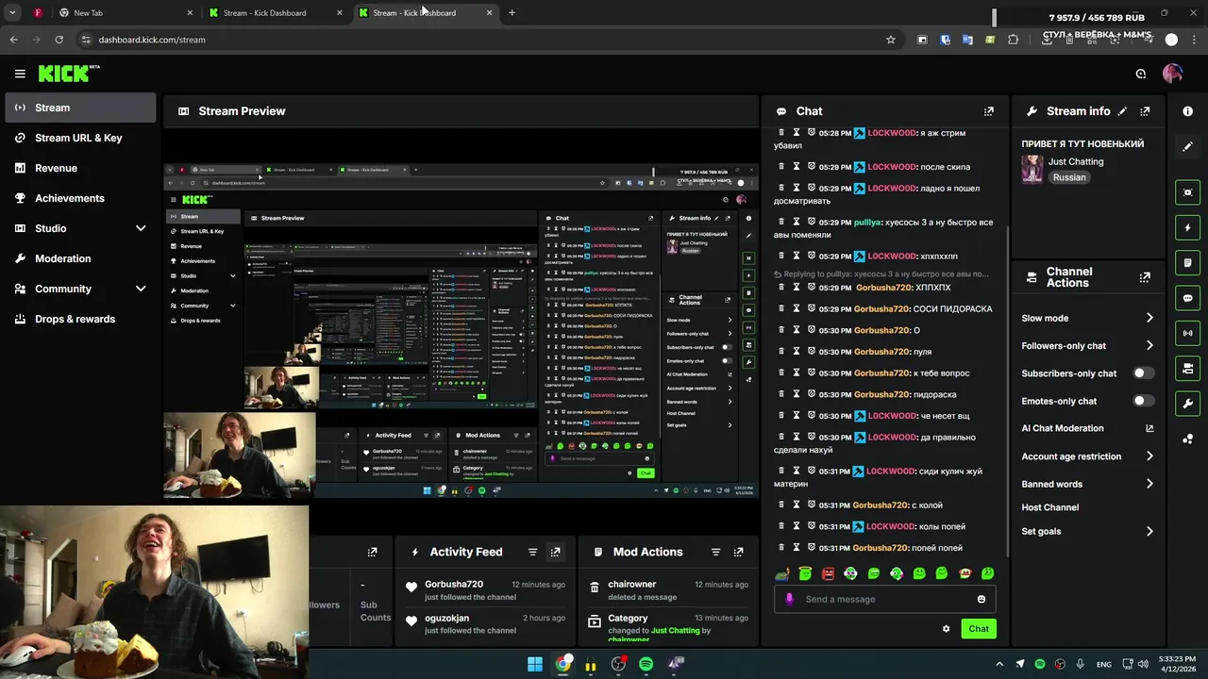Open Drops & rewards page
The width and height of the screenshot is (1208, 679).
click(80, 319)
